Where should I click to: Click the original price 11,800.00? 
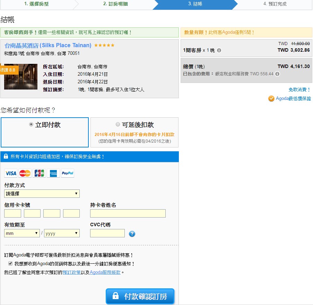301,44
